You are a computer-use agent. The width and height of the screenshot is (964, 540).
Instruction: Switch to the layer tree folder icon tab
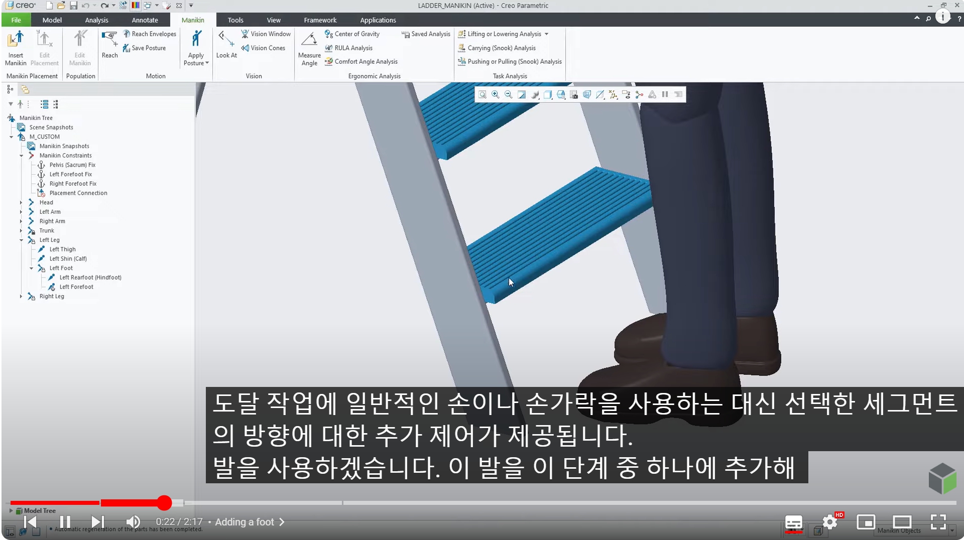coord(25,89)
